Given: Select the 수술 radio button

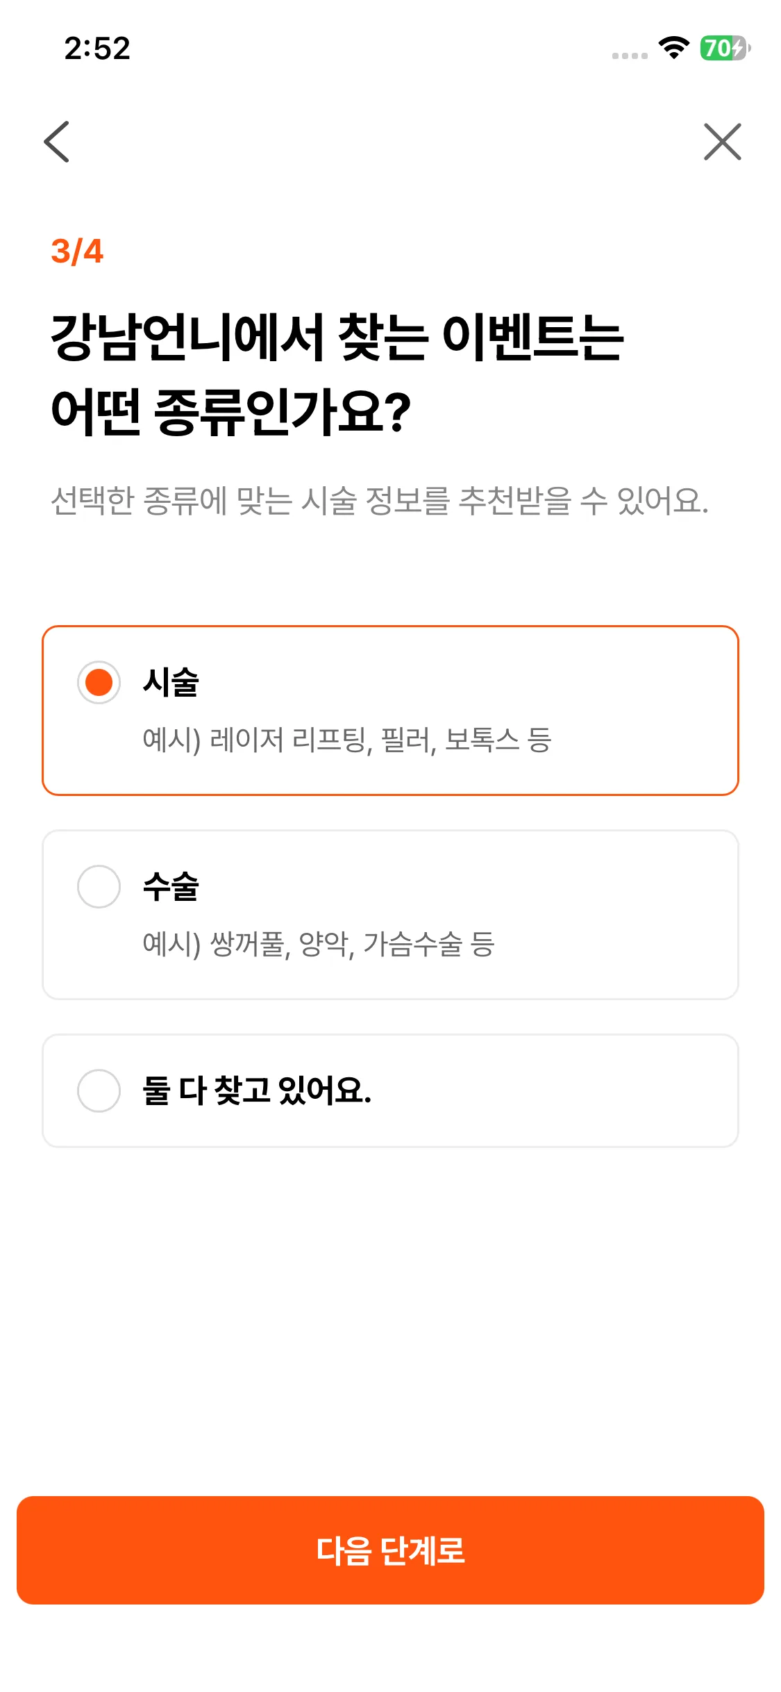Looking at the screenshot, I should (x=99, y=886).
